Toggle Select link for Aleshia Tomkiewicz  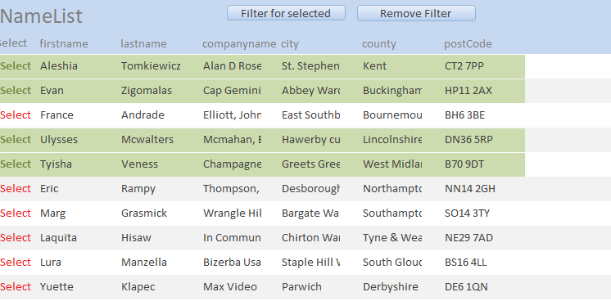coord(16,66)
